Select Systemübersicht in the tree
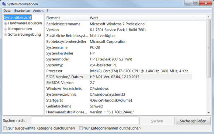Image resolution: width=214 pixels, height=134 pixels. (x=18, y=17)
